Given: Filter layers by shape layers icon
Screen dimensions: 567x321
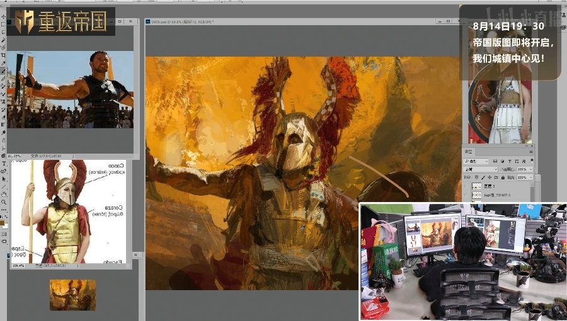Looking at the screenshot, I should tap(517, 161).
